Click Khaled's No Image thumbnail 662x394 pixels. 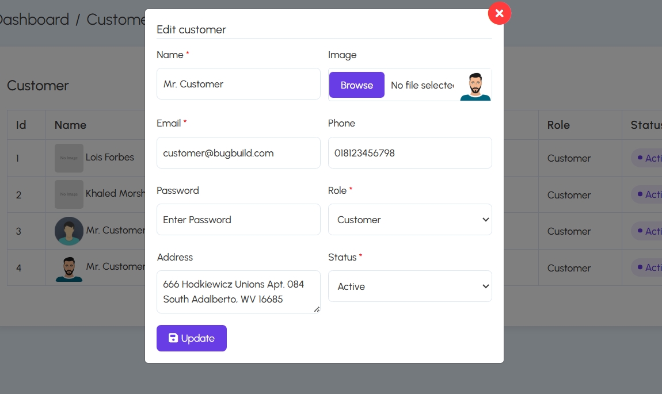coord(69,194)
